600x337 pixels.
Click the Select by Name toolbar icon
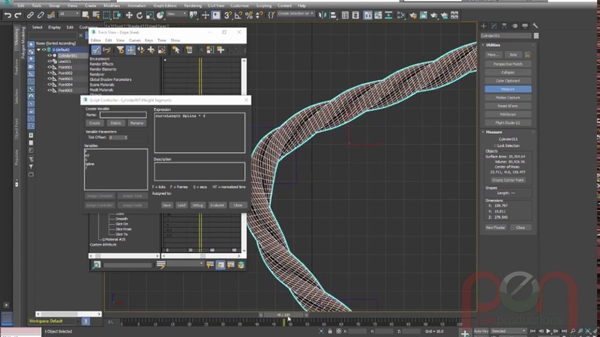pyautogui.click(x=96, y=15)
